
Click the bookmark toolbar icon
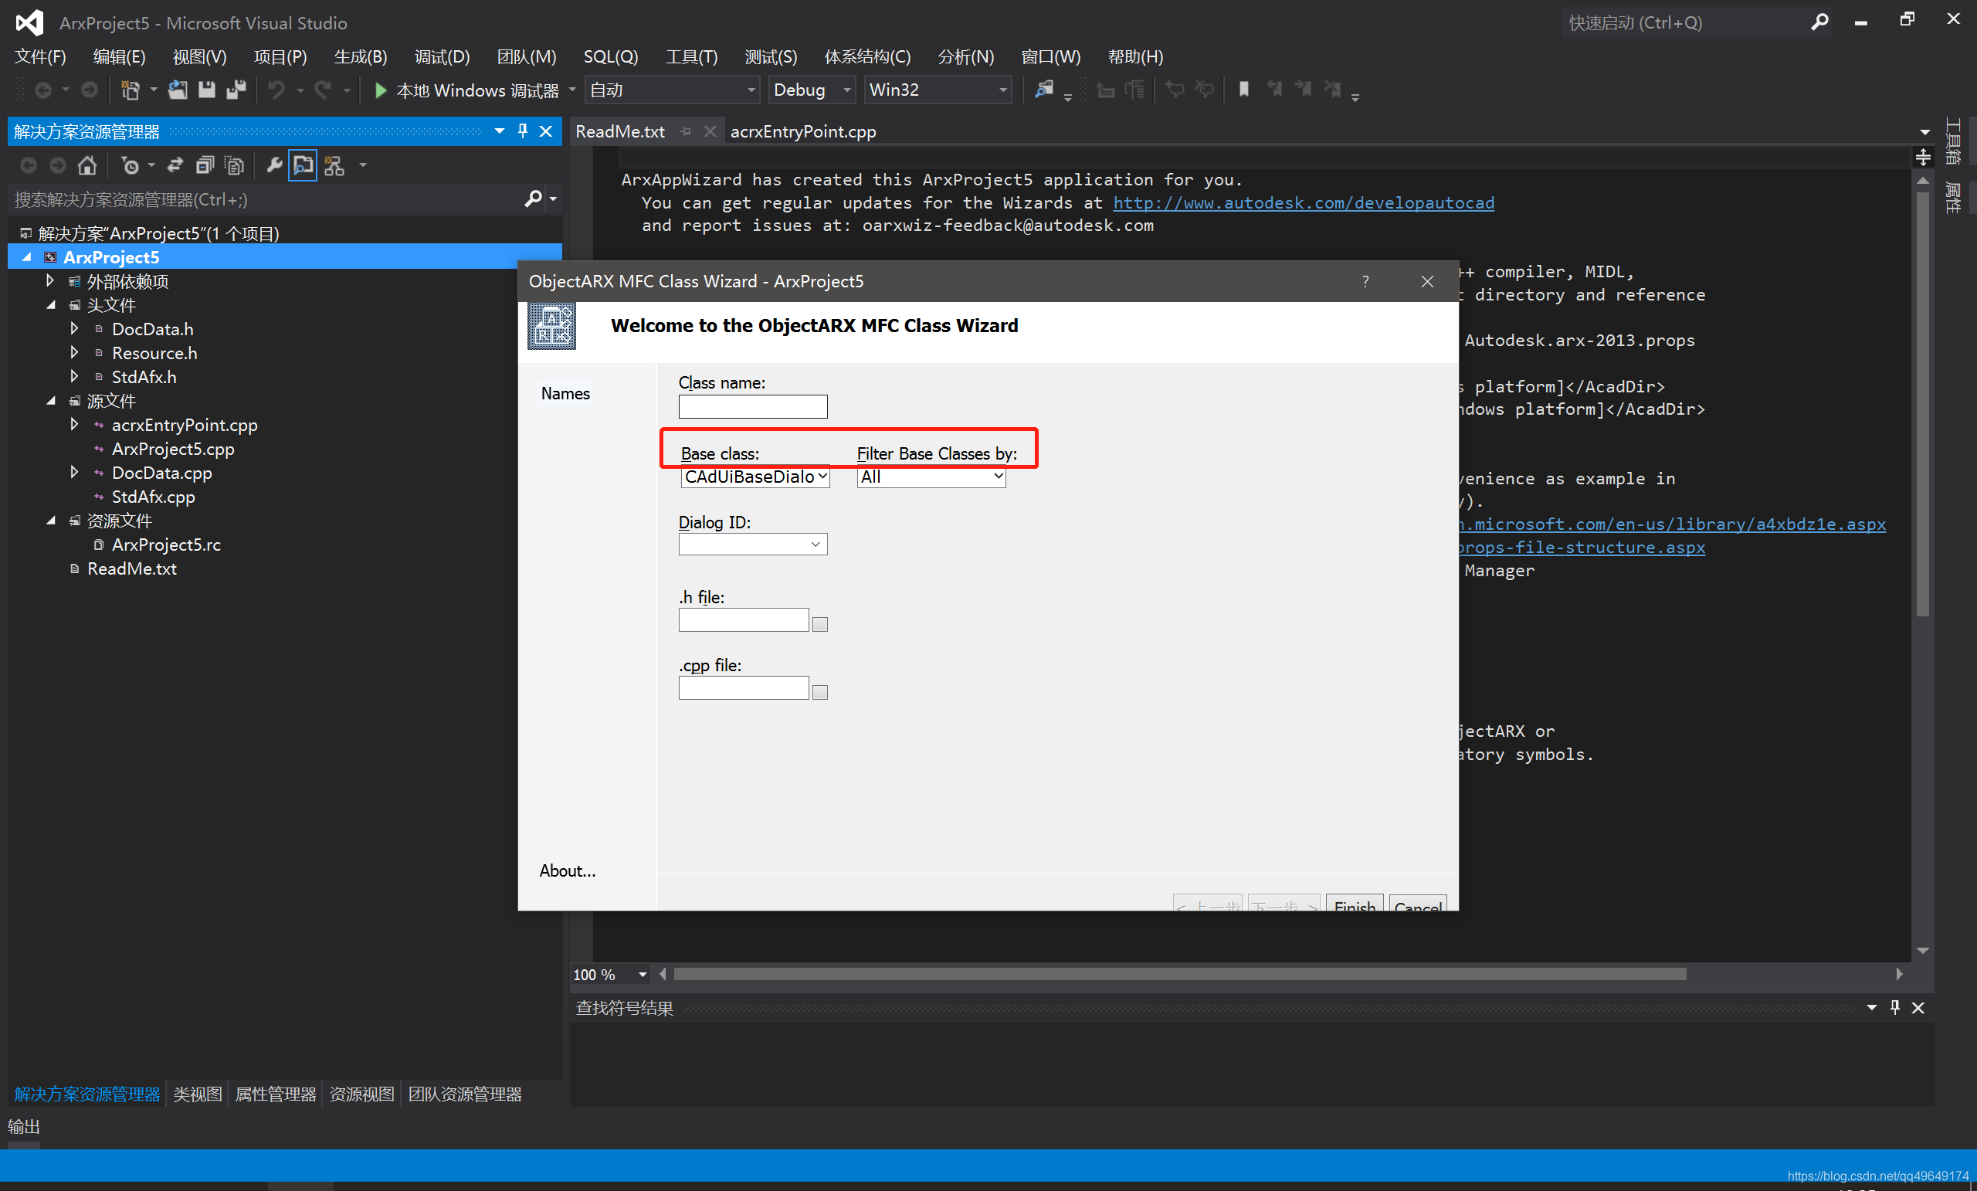click(1243, 90)
